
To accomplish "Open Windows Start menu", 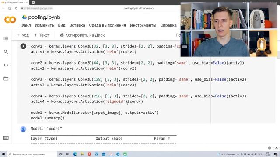I will click(x=3, y=154).
